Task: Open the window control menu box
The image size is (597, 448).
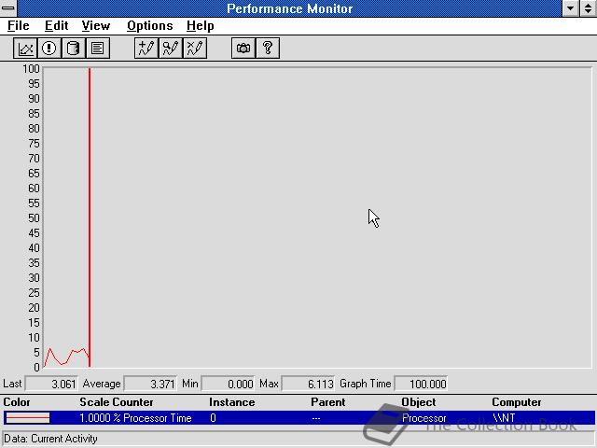Action: (x=8, y=8)
